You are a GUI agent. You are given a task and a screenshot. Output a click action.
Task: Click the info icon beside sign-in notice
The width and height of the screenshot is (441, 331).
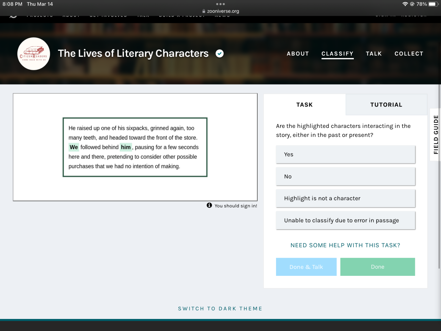coord(209,205)
